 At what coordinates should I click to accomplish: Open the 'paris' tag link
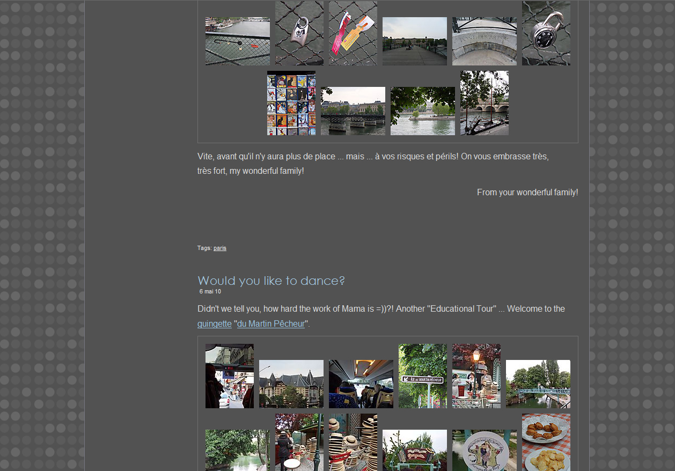click(219, 248)
